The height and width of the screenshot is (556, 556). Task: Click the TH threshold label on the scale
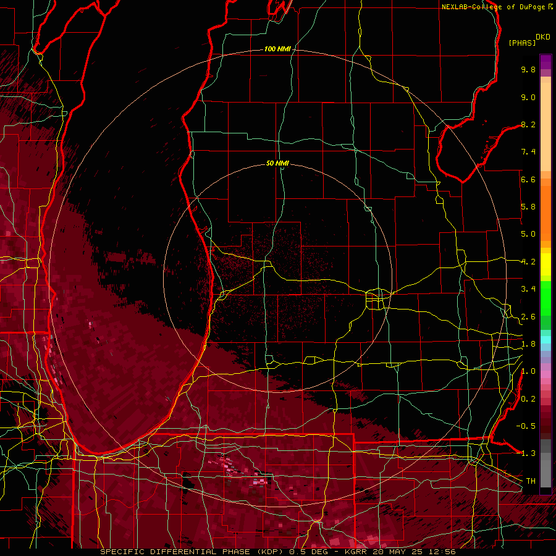point(531,481)
